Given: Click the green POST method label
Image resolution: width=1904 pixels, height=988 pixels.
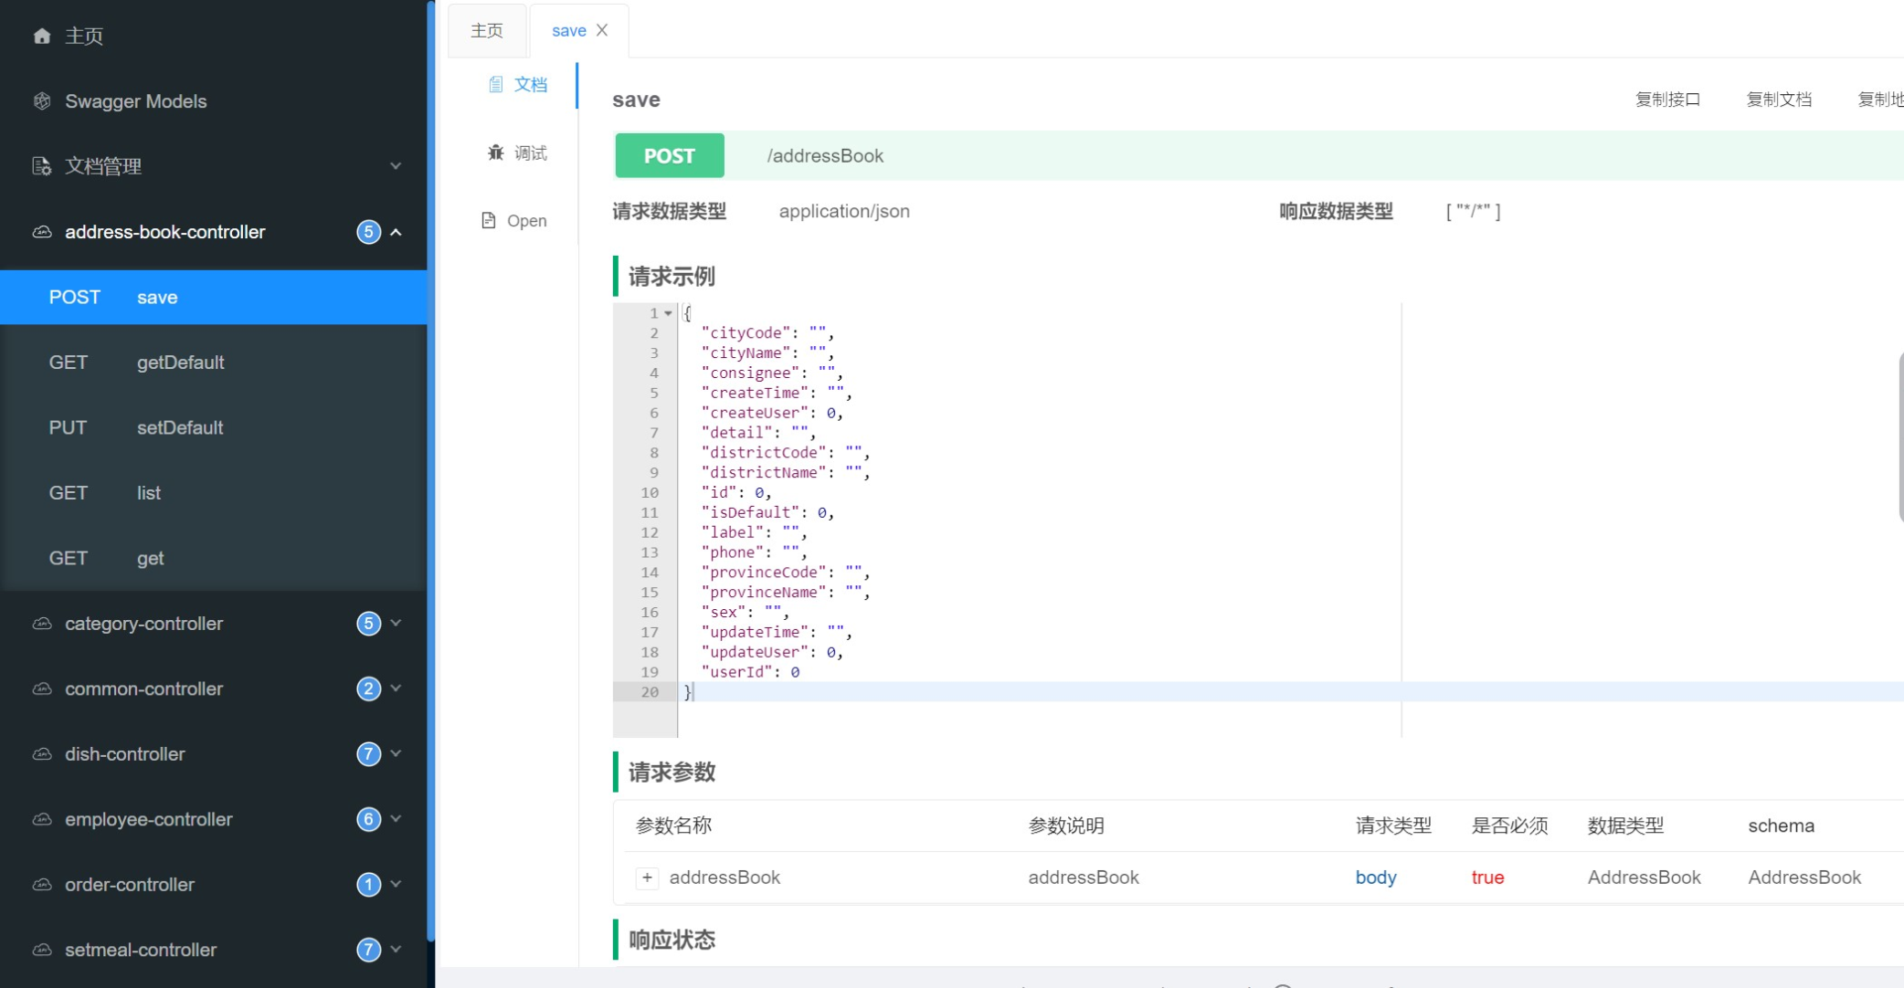Looking at the screenshot, I should tap(670, 155).
